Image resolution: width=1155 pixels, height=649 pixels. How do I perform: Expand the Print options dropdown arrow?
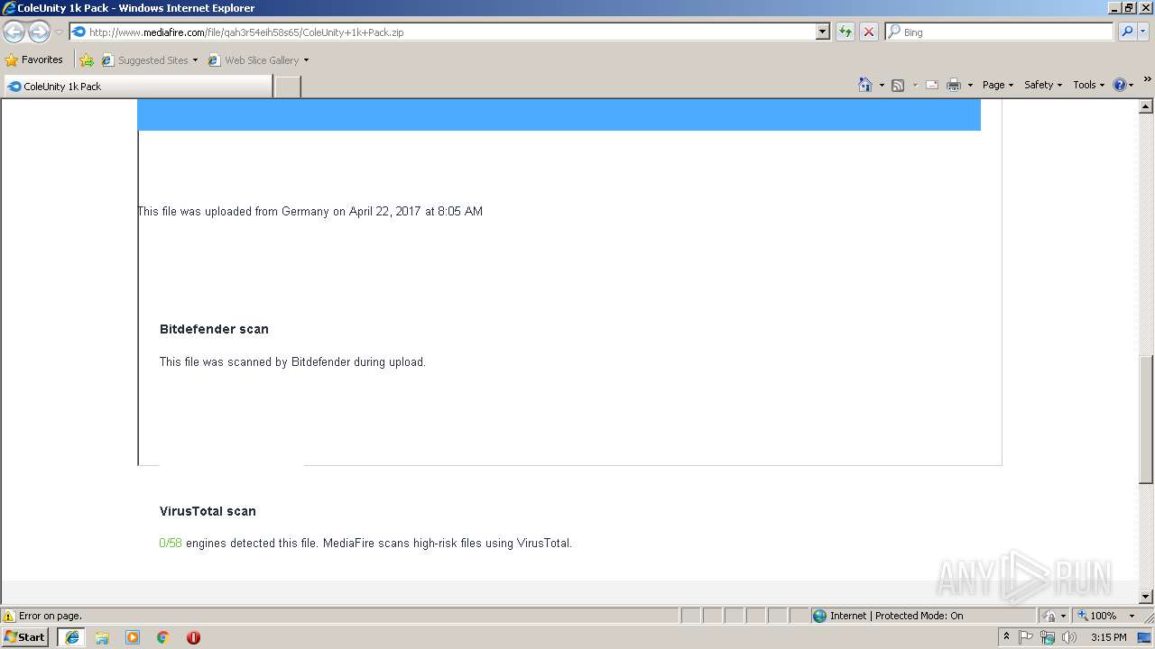pos(970,85)
